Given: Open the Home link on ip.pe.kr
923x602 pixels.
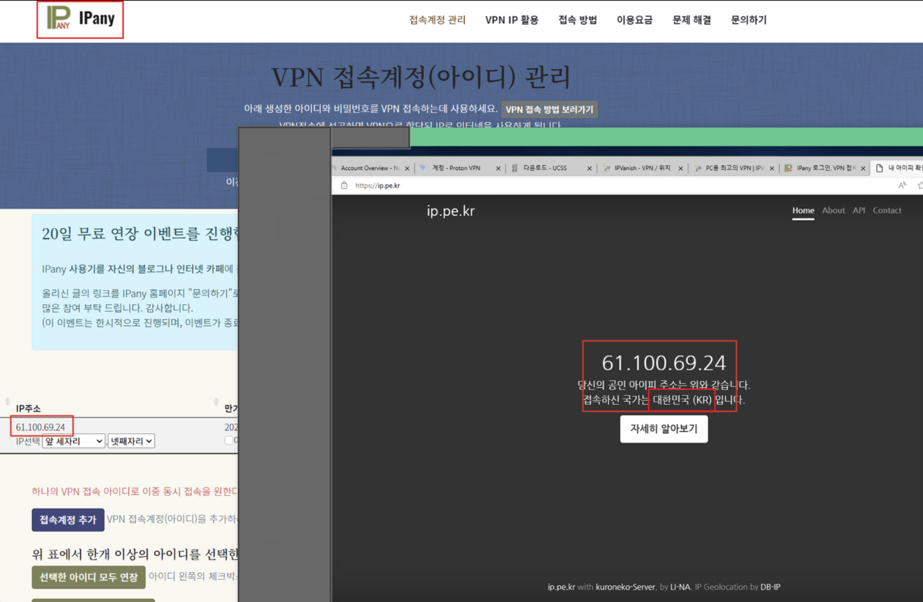Looking at the screenshot, I should click(803, 211).
